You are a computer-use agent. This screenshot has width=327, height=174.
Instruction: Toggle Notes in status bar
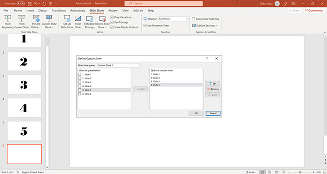coord(251,172)
